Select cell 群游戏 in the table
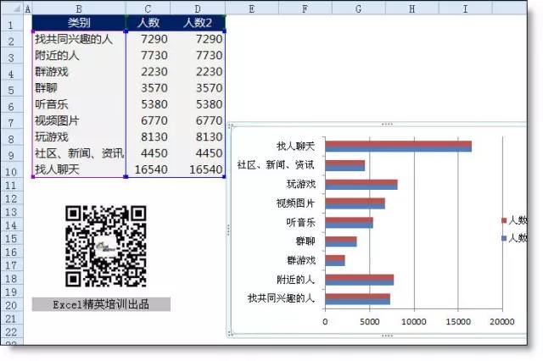 pyautogui.click(x=79, y=71)
